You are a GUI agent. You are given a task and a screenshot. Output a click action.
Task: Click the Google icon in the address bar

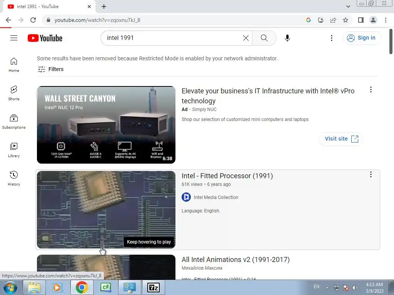[x=309, y=20]
